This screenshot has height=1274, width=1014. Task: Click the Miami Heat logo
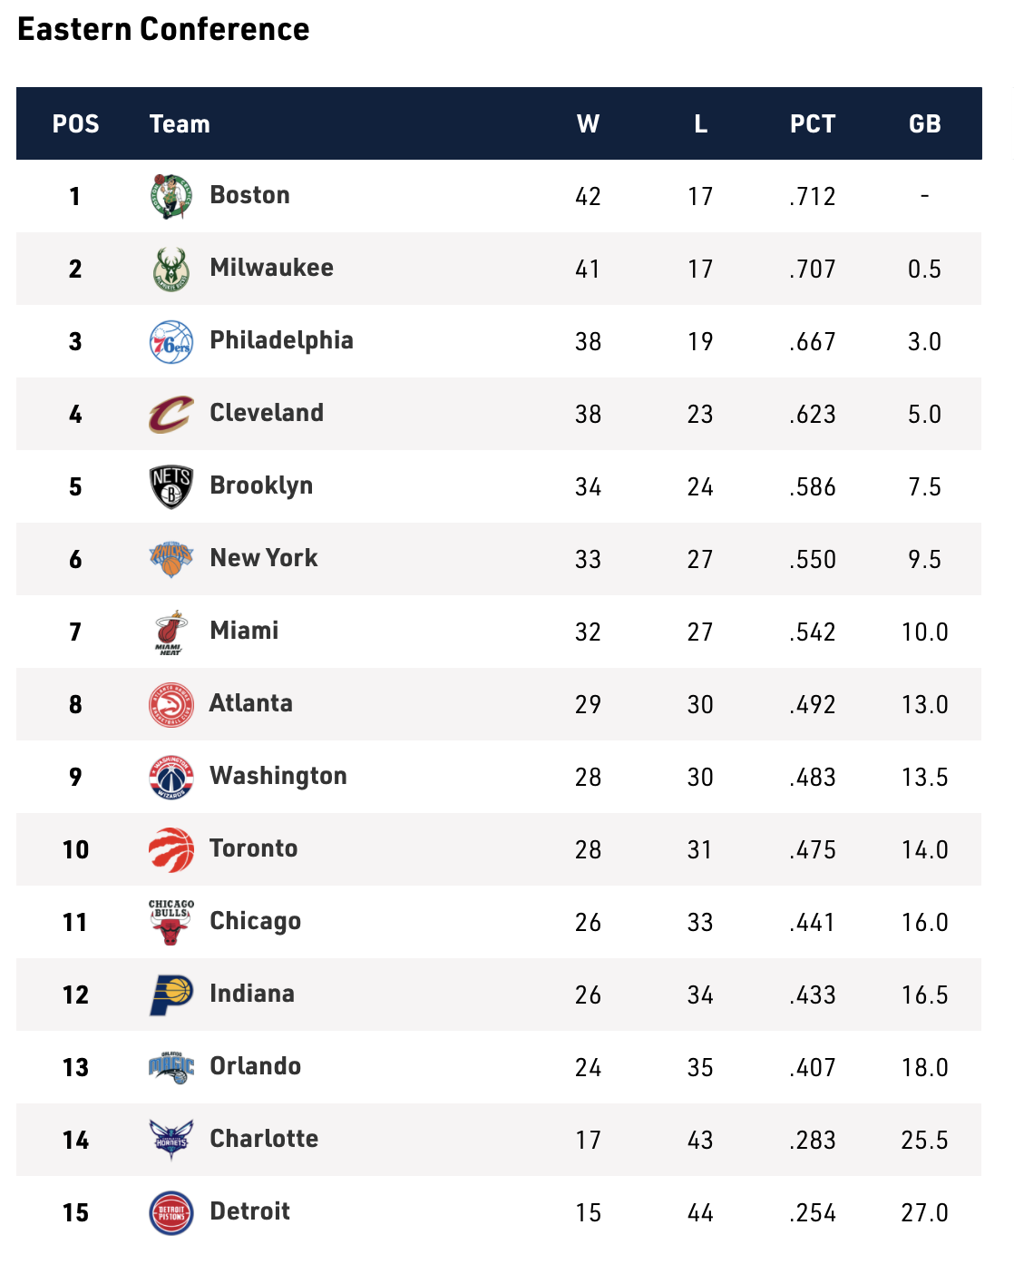click(171, 632)
